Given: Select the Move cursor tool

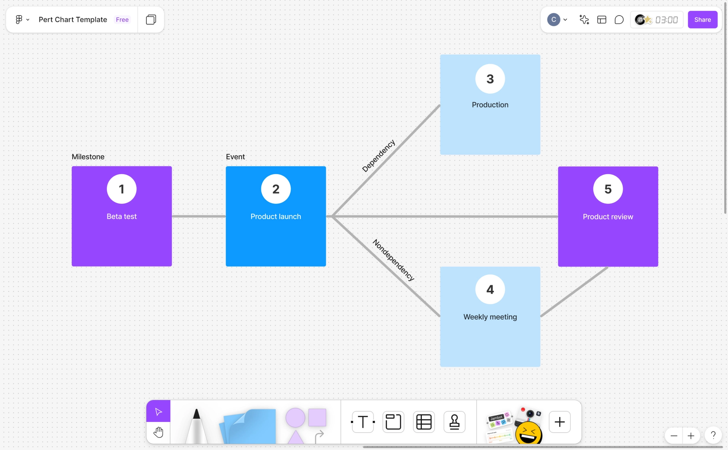Looking at the screenshot, I should 158,411.
